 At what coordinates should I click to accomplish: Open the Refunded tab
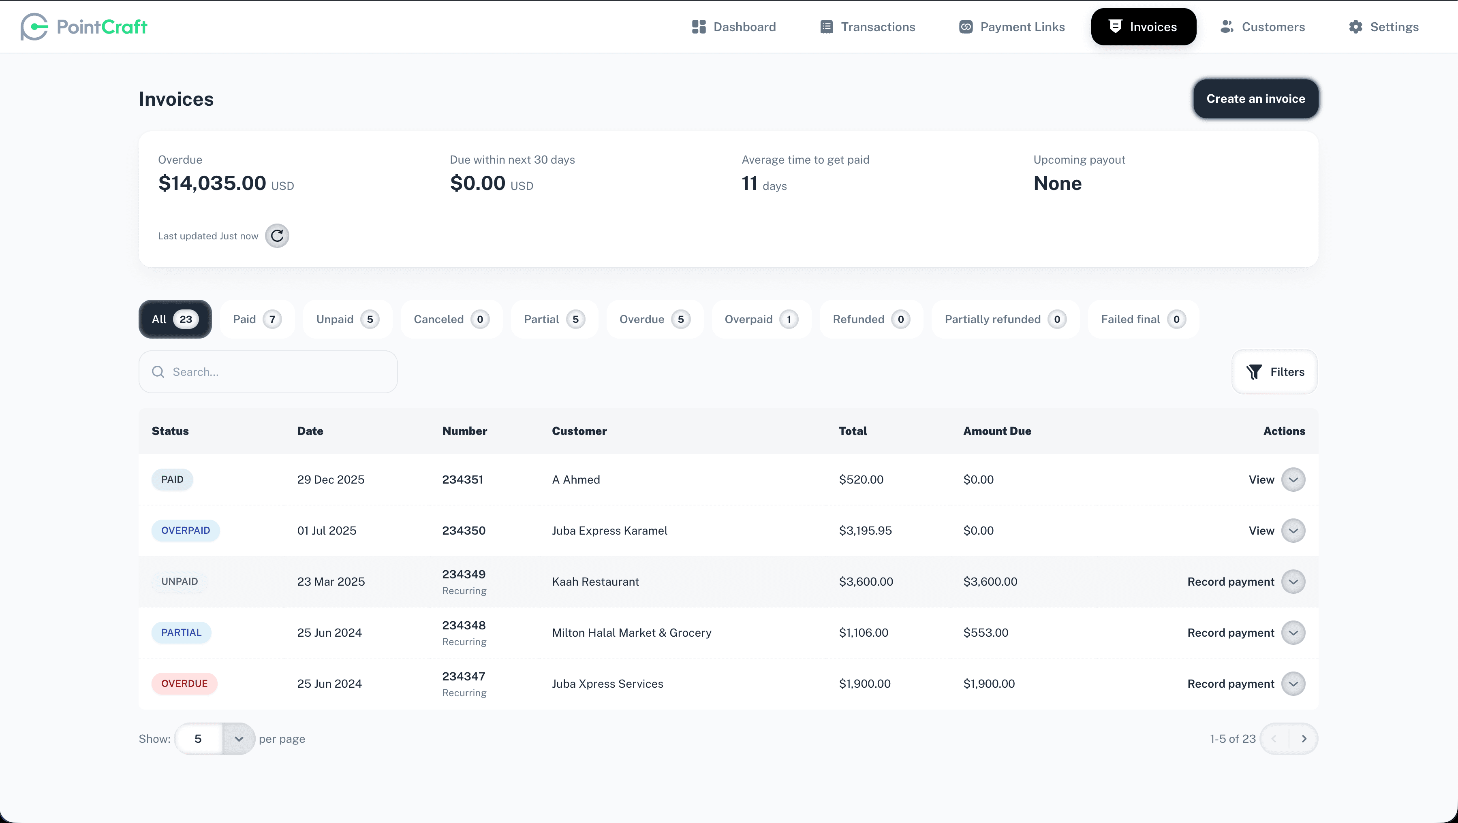[871, 319]
